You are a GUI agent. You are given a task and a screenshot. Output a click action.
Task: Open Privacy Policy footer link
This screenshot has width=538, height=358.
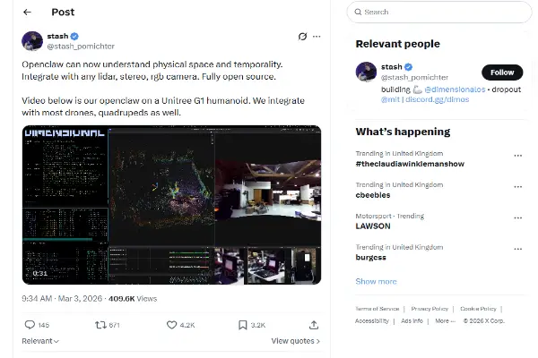pyautogui.click(x=430, y=309)
